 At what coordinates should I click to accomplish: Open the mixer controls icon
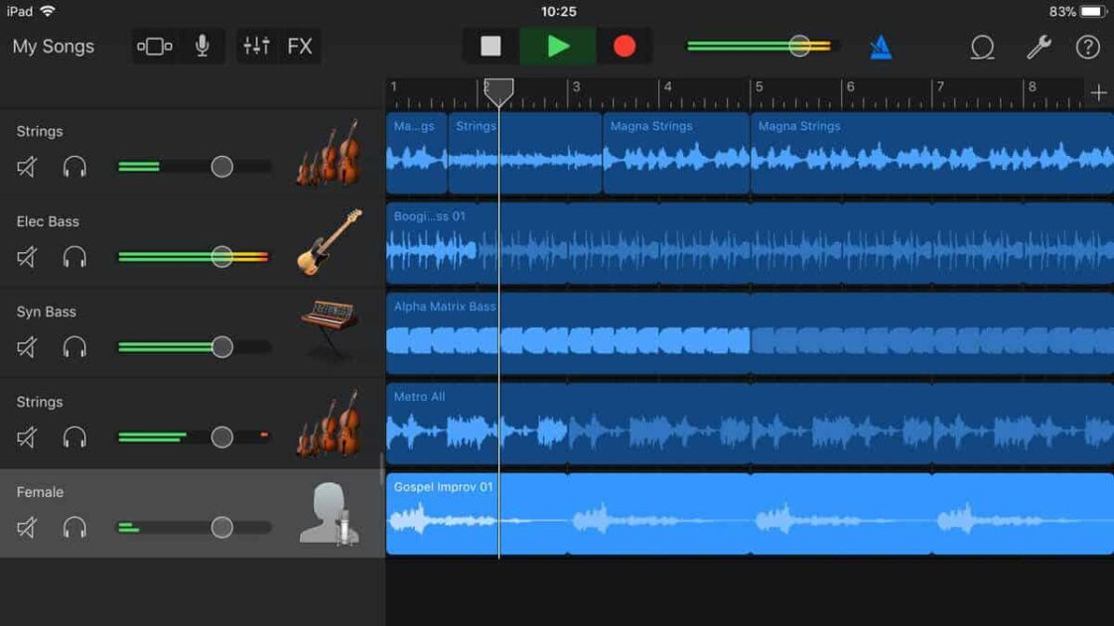click(x=256, y=46)
